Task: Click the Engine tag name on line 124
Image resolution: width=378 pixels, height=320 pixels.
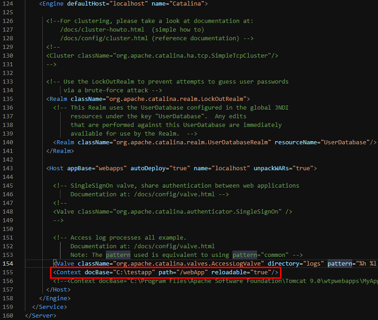Action: pyautogui.click(x=53, y=3)
